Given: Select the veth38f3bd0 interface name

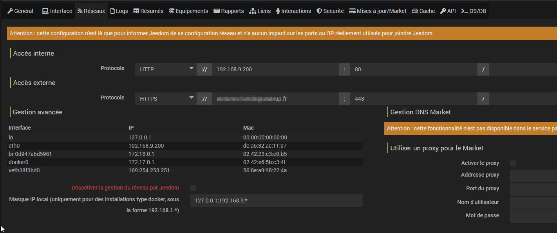Looking at the screenshot, I should [24, 170].
